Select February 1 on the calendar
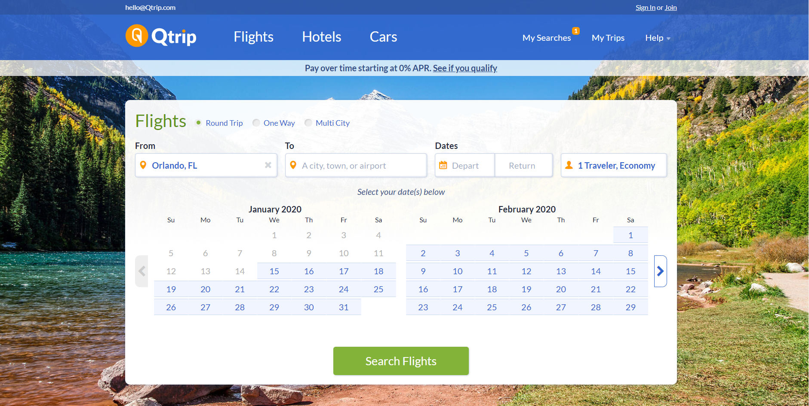This screenshot has height=406, width=809. pyautogui.click(x=631, y=235)
